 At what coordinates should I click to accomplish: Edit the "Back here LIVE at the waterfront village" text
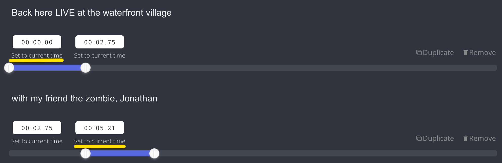point(92,13)
